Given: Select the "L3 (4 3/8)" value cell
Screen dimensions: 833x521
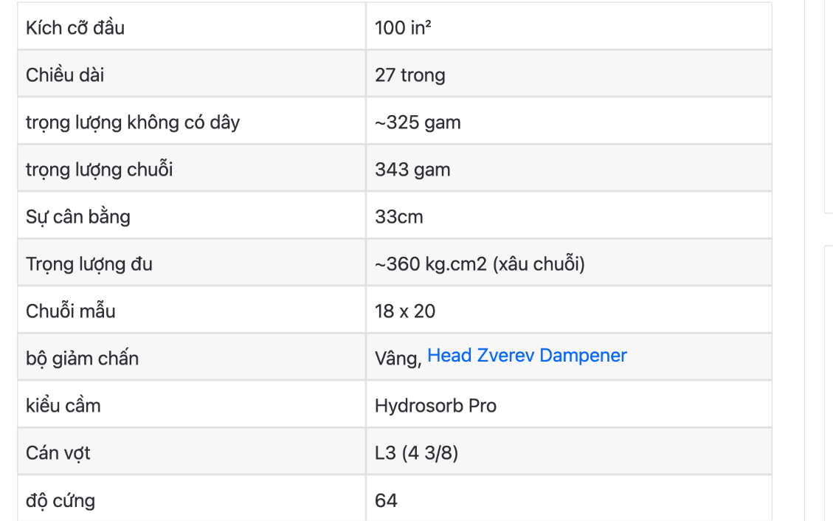Looking at the screenshot, I should tap(416, 453).
